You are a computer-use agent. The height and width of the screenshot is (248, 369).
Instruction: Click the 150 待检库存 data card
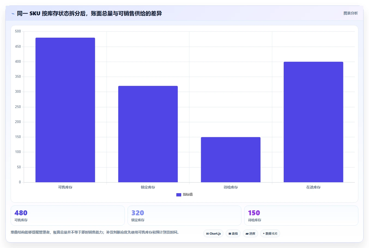(301, 216)
